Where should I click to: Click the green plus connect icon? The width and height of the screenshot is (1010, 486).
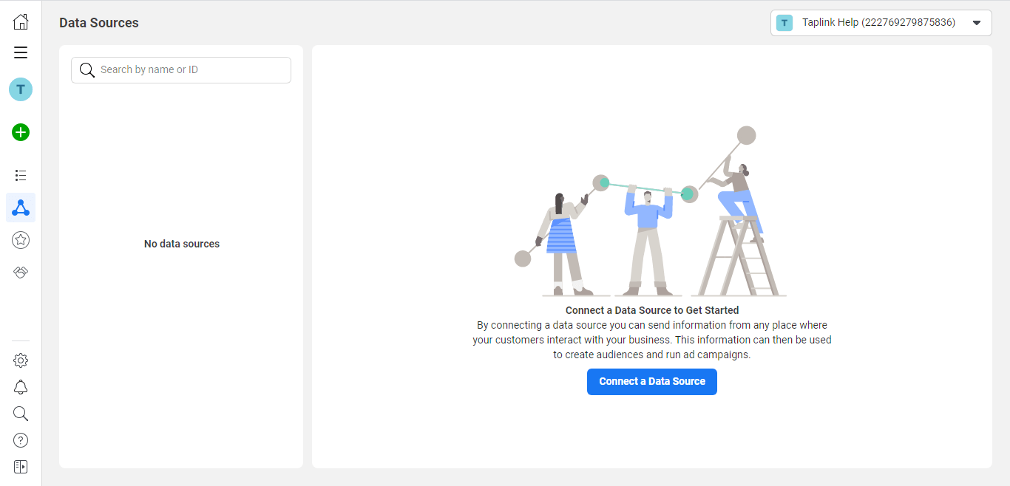21,132
